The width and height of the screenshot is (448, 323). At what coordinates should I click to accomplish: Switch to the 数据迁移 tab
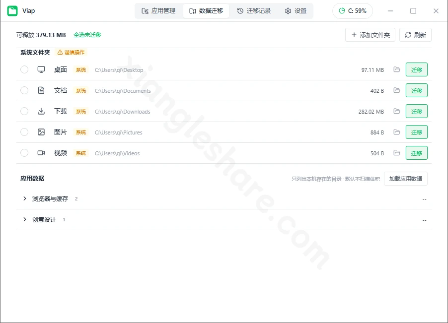(x=206, y=11)
